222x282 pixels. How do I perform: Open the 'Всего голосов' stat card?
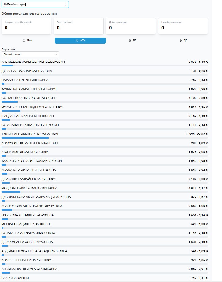[x=78, y=26]
